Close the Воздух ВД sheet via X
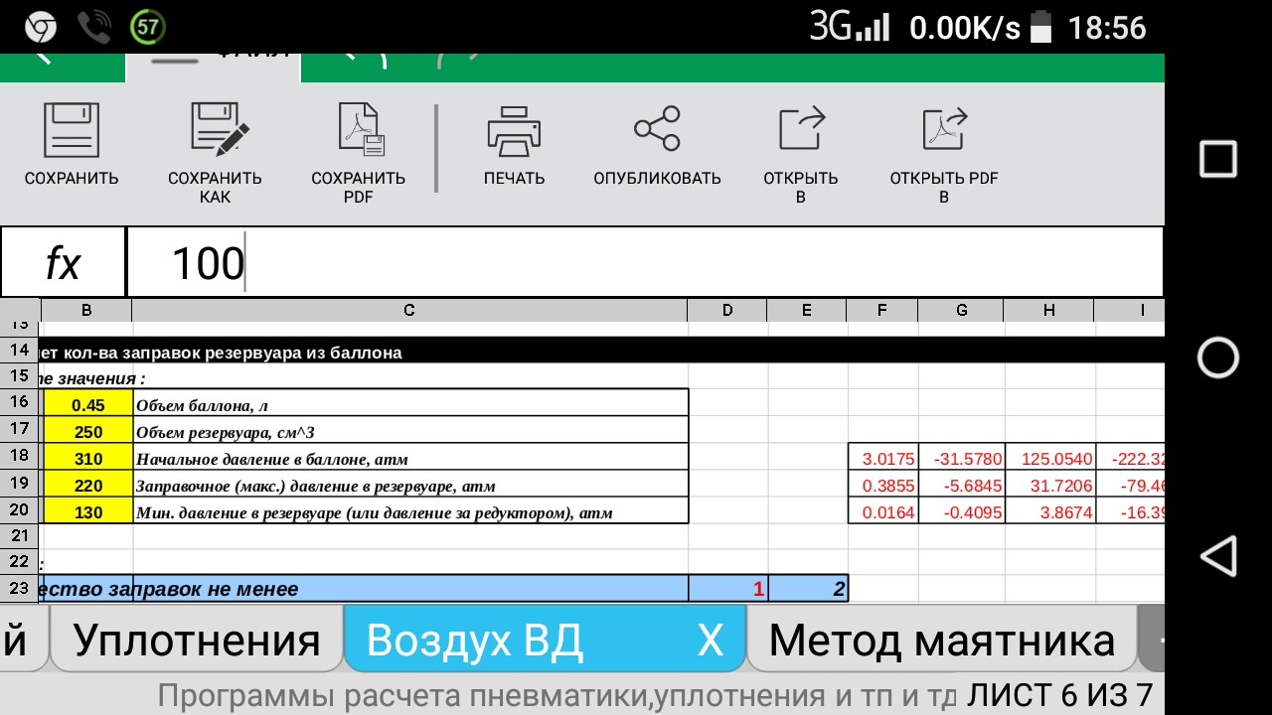The height and width of the screenshot is (715, 1272). (x=710, y=641)
